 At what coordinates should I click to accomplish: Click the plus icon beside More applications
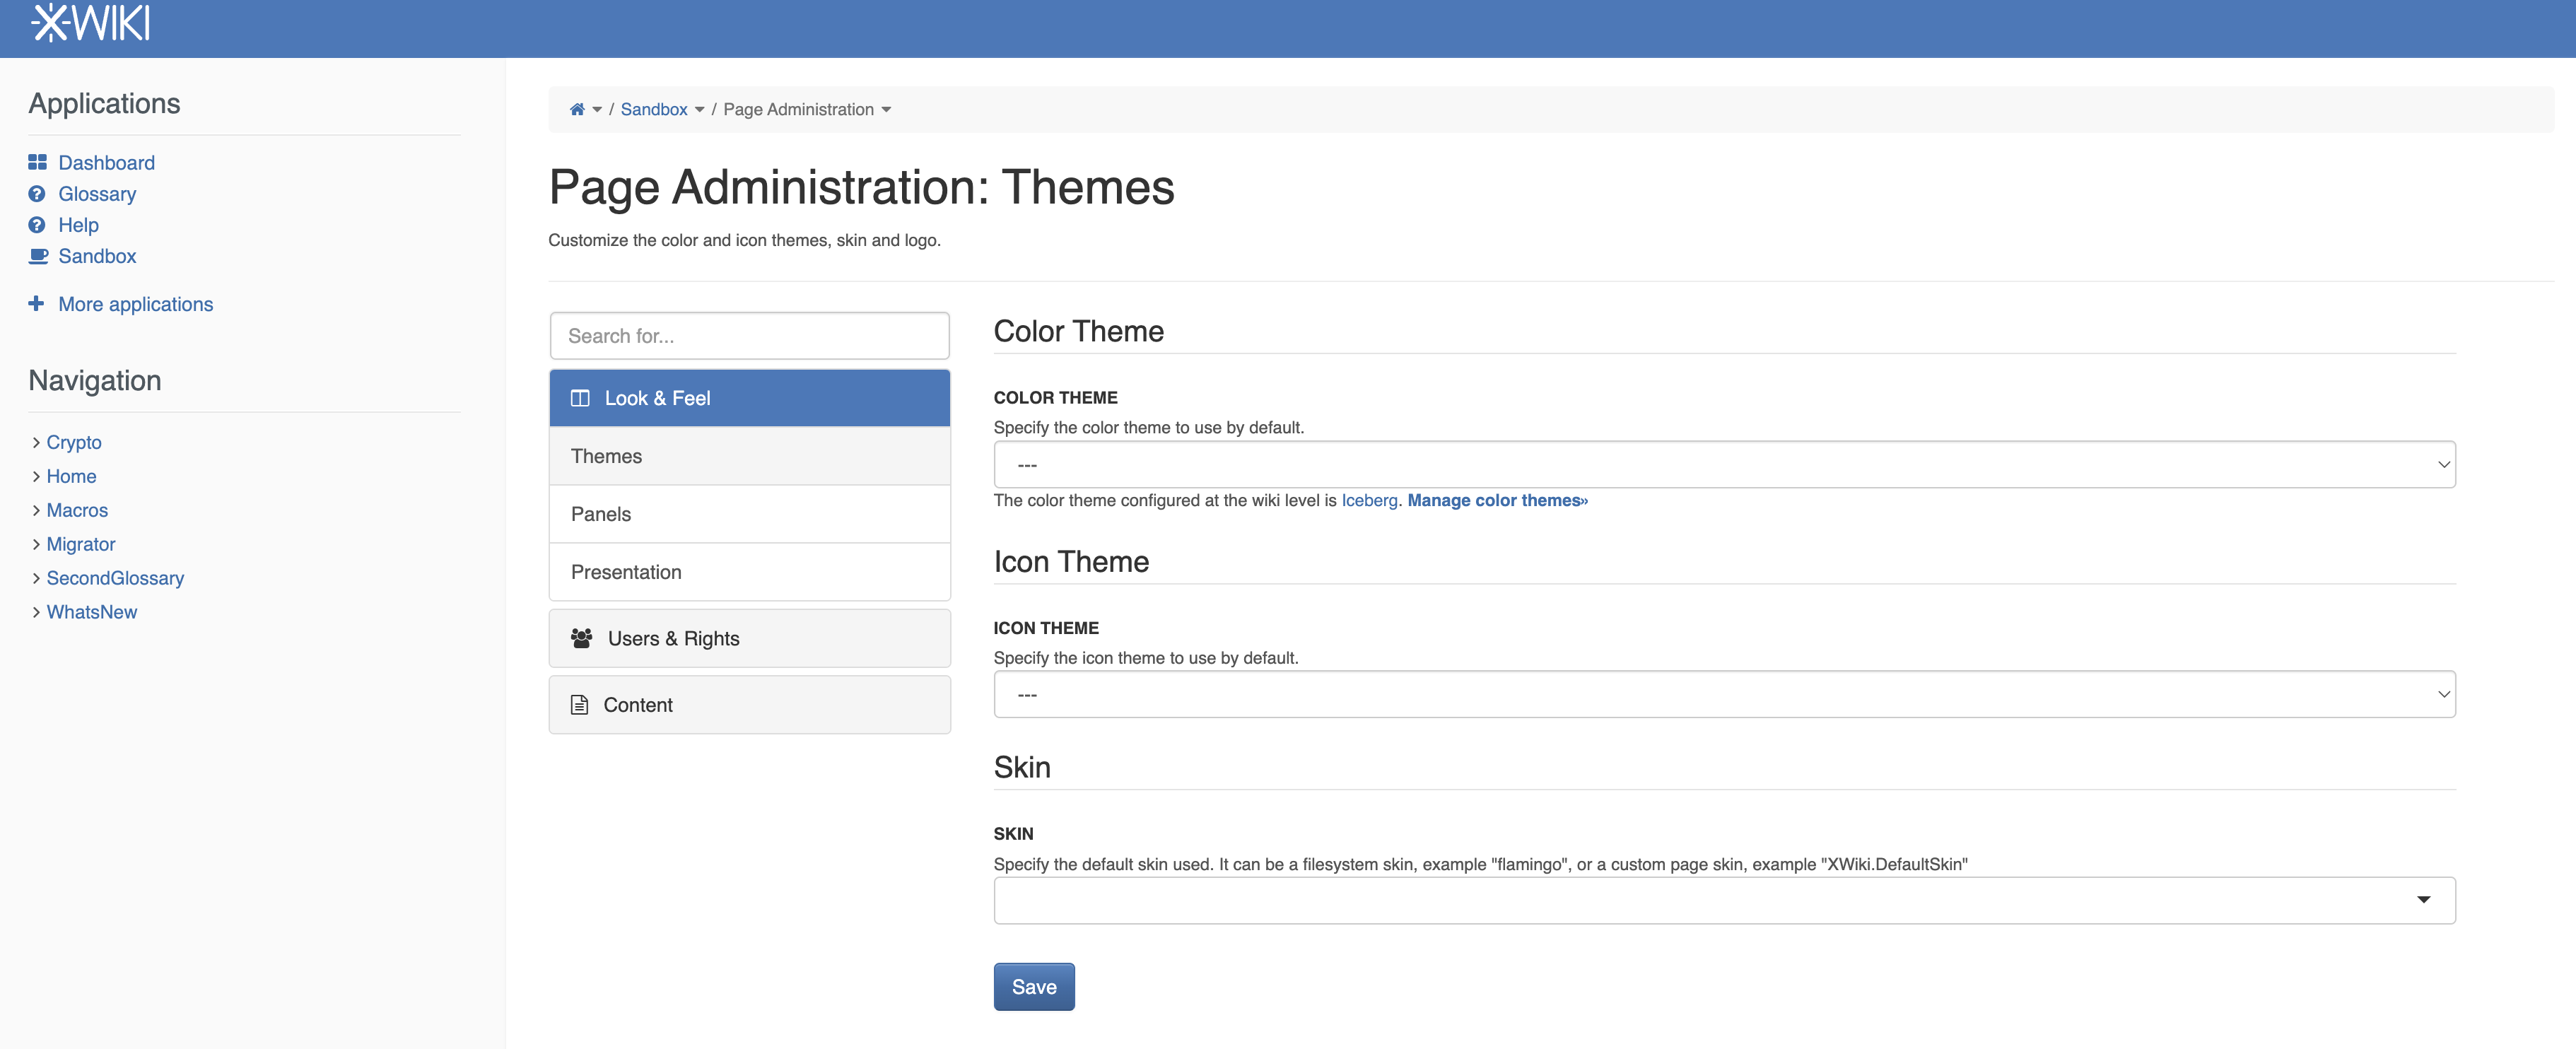click(36, 303)
